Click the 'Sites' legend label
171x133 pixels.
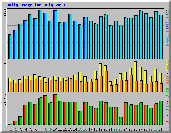pos(167,80)
